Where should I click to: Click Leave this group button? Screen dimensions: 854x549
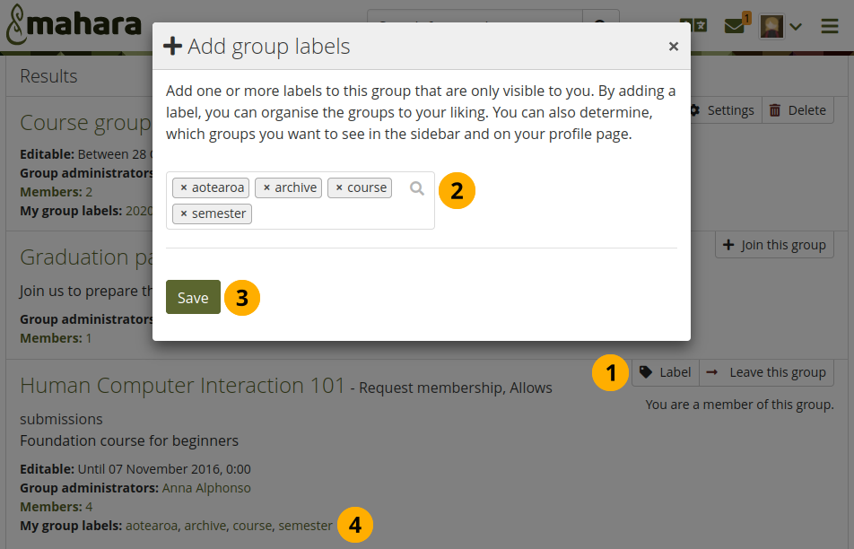point(766,372)
